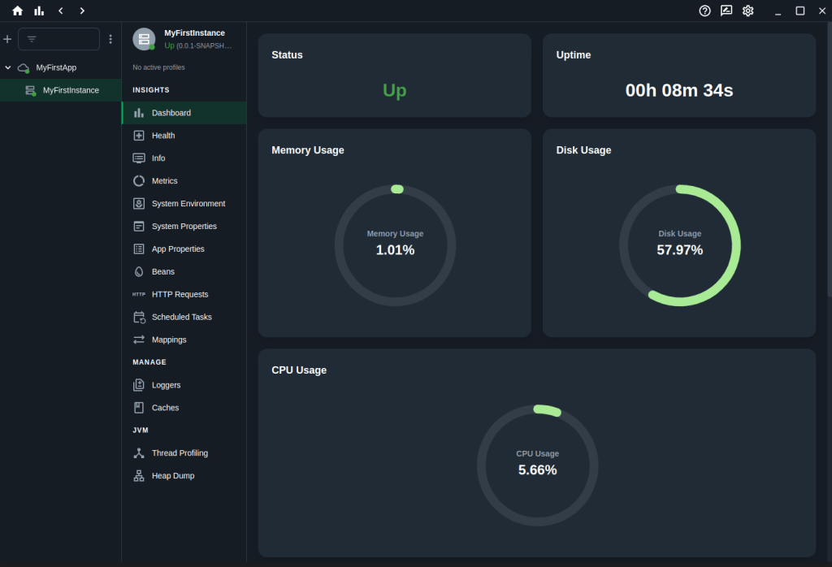Collapse the MyFirstApp tree node
The image size is (832, 567).
pos(8,67)
